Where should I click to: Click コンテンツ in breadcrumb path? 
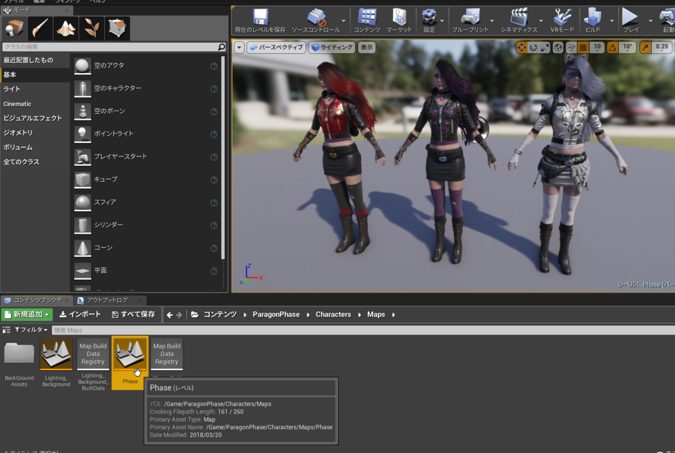(220, 315)
